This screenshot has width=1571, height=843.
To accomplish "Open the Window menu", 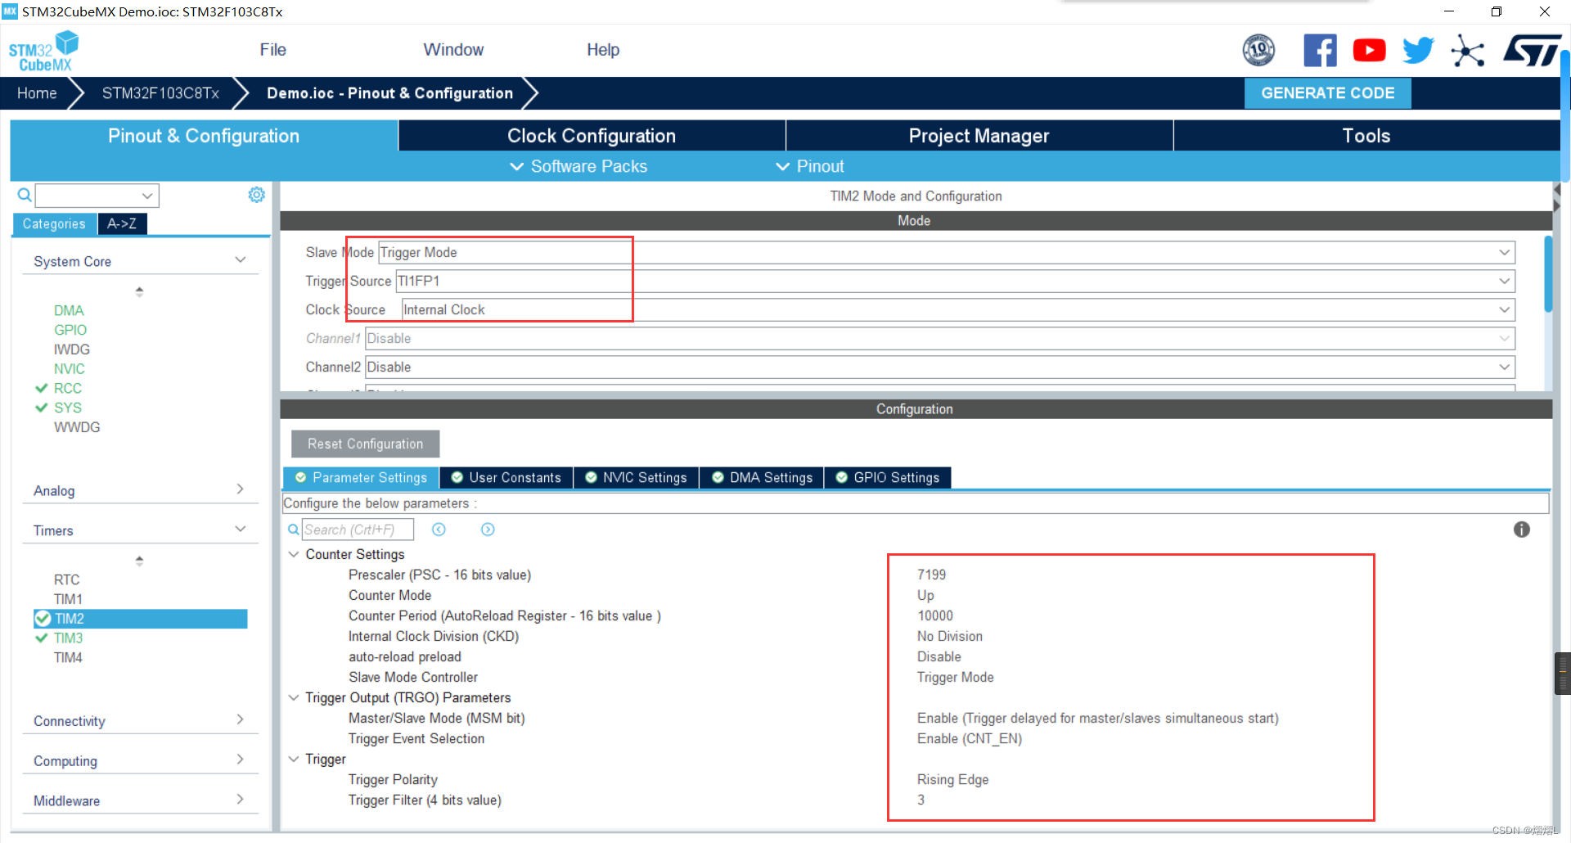I will 453,50.
